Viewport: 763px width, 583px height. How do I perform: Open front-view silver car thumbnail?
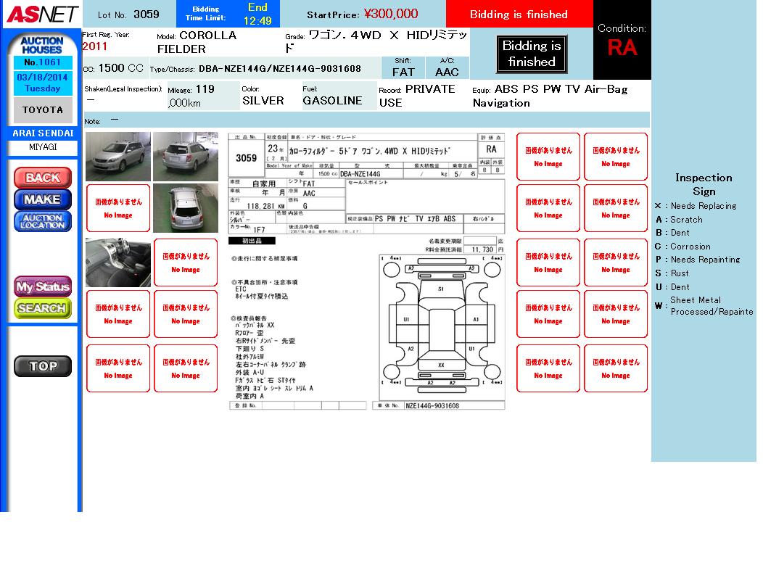[118, 157]
